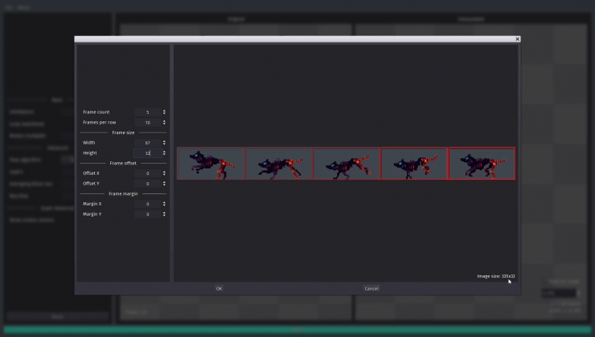
Task: Close the sprite sheet dialog
Action: point(517,39)
